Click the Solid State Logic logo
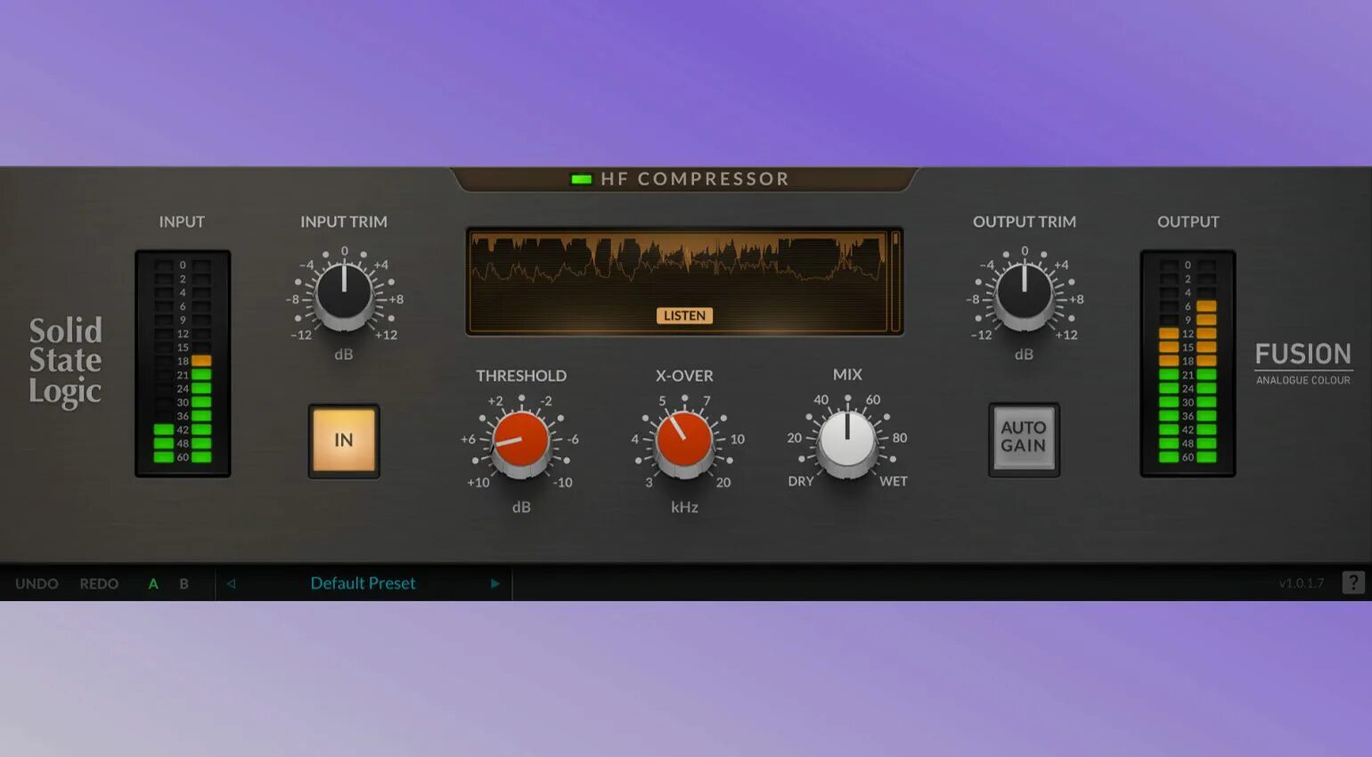The width and height of the screenshot is (1372, 757). (x=65, y=361)
